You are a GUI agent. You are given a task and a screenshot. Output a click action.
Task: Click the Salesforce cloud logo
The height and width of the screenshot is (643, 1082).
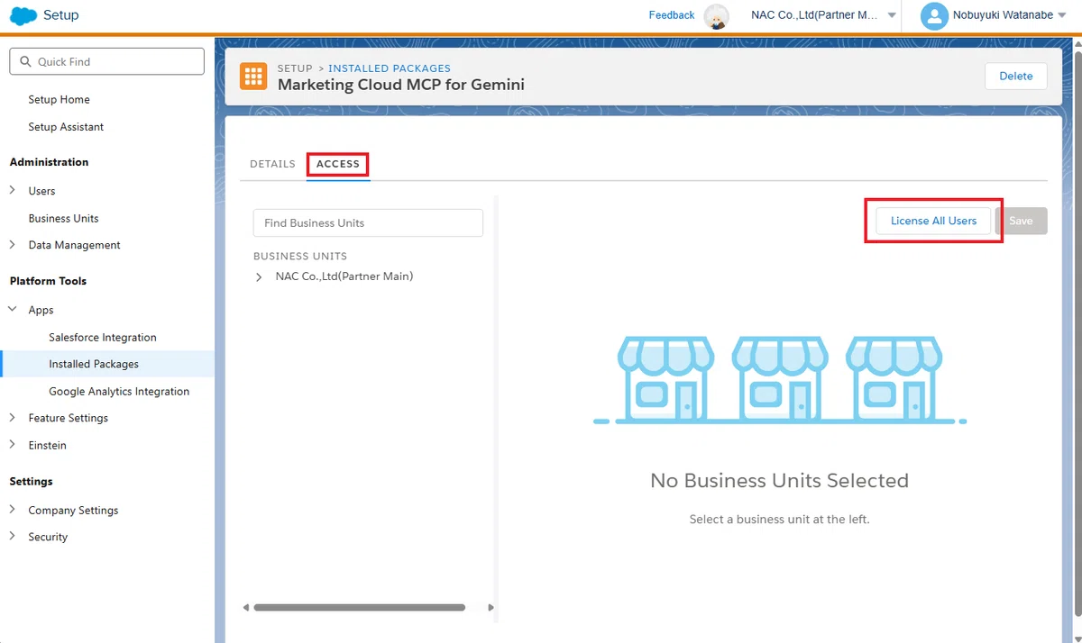point(23,15)
